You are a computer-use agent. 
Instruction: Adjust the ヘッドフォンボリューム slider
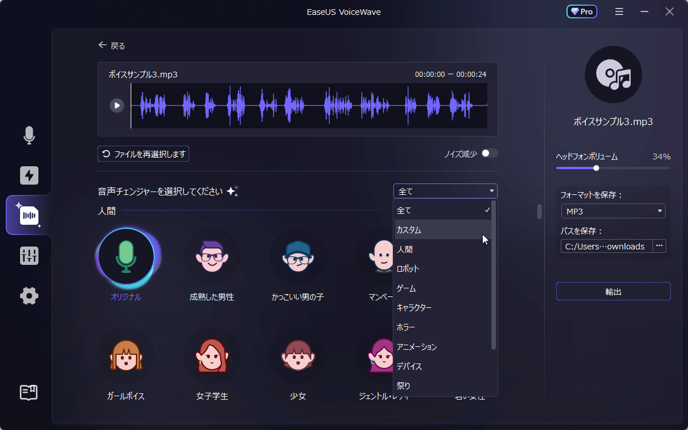[x=596, y=168]
